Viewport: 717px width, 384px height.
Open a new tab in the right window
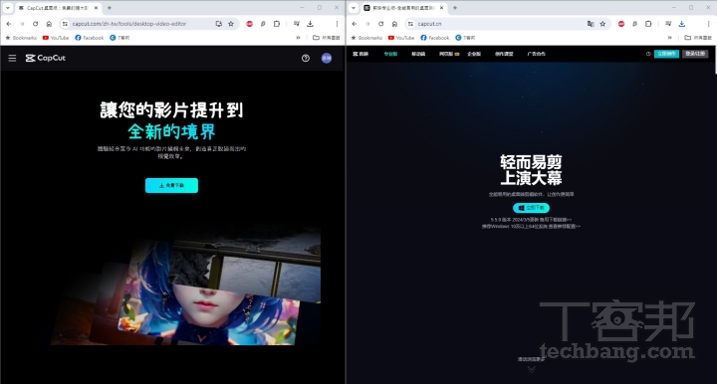click(x=455, y=8)
